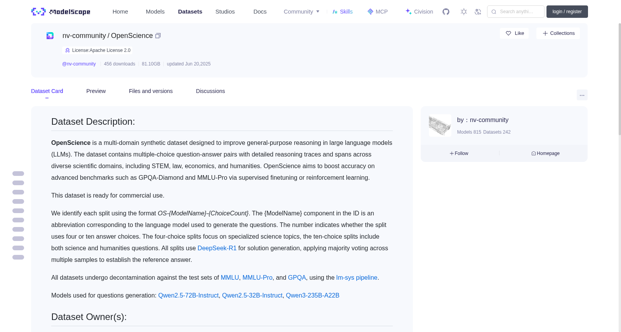Image resolution: width=621 pixels, height=332 pixels.
Task: Open the lm-sys pipeline link
Action: tap(357, 278)
